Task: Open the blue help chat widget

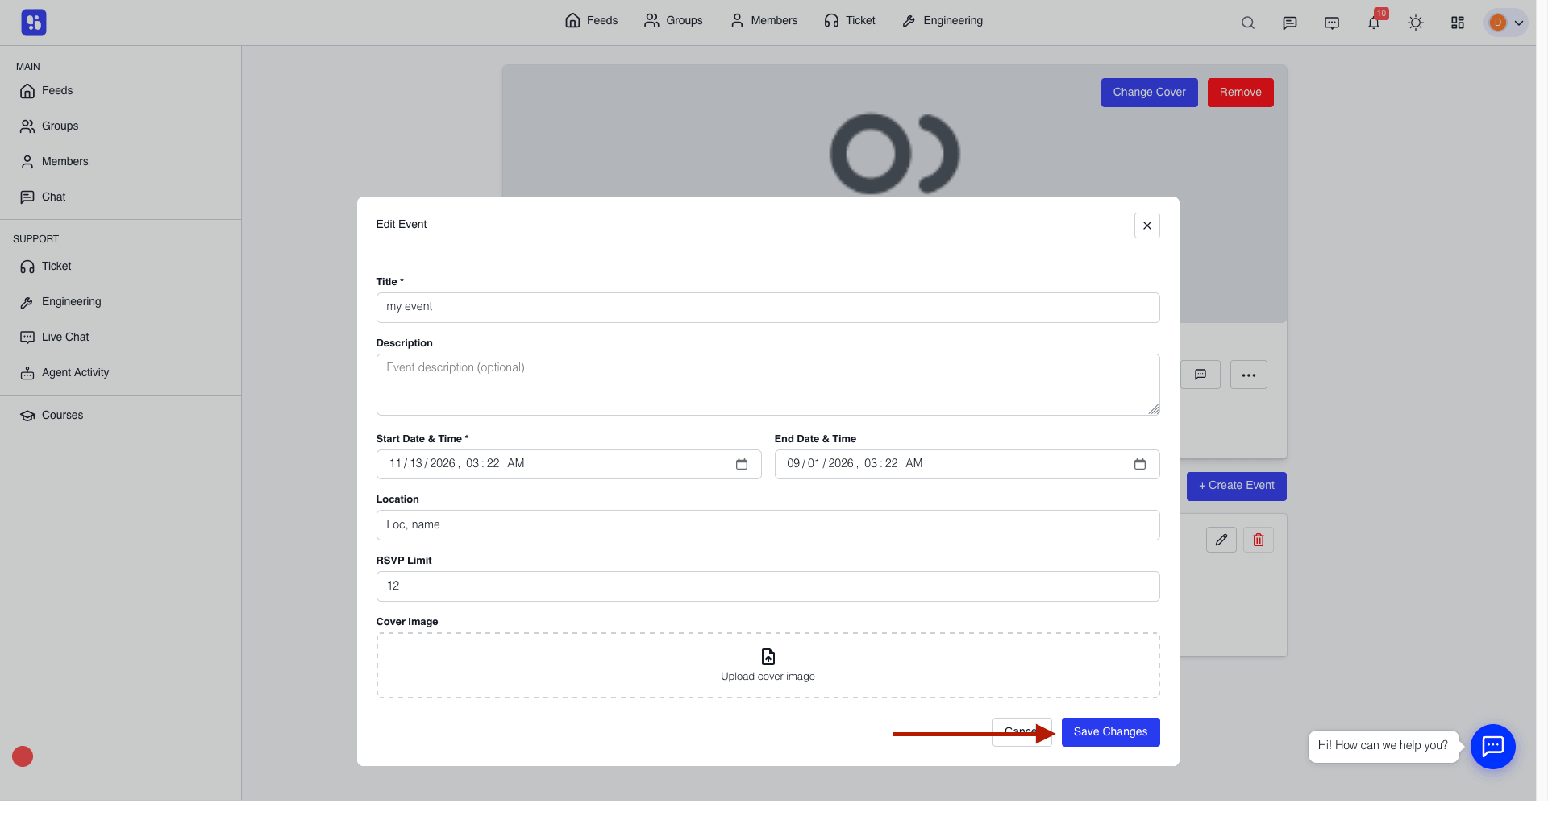Action: [1493, 747]
